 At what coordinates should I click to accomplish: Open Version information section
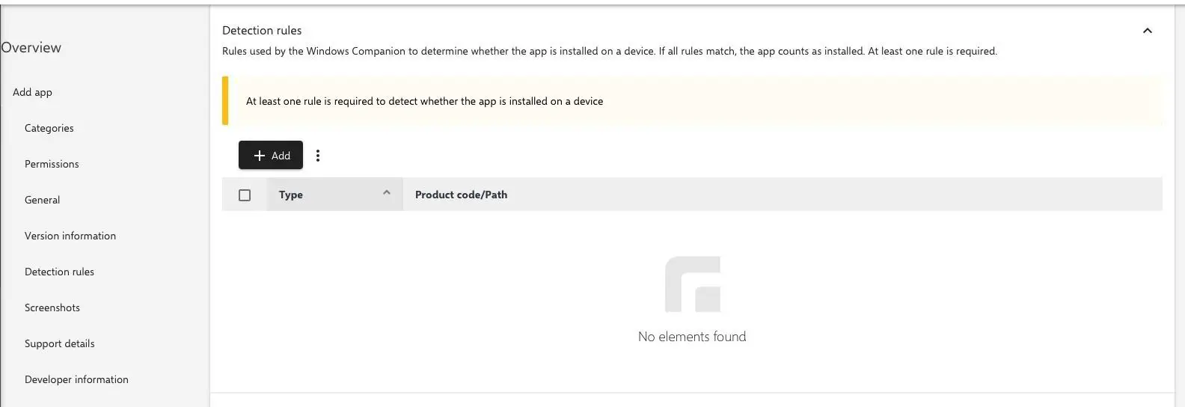(x=70, y=236)
